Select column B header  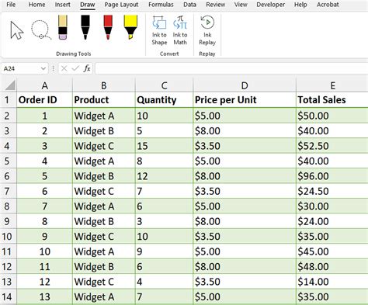pyautogui.click(x=104, y=85)
